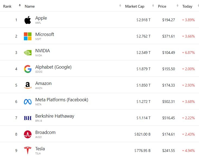Sort companies by Market Cap header

[135, 6]
